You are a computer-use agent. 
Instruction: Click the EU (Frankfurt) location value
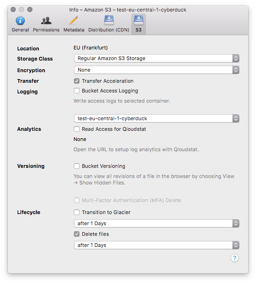[91, 48]
